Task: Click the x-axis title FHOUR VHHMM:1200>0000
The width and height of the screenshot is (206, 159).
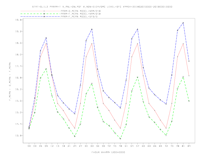Action: (108, 152)
